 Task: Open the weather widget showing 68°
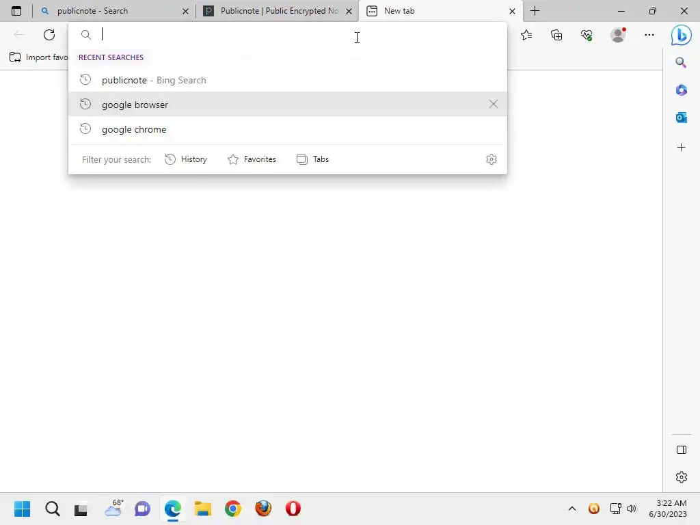pyautogui.click(x=113, y=509)
